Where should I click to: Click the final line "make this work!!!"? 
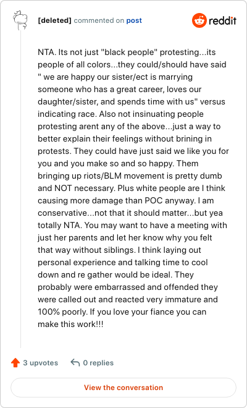coord(70,325)
